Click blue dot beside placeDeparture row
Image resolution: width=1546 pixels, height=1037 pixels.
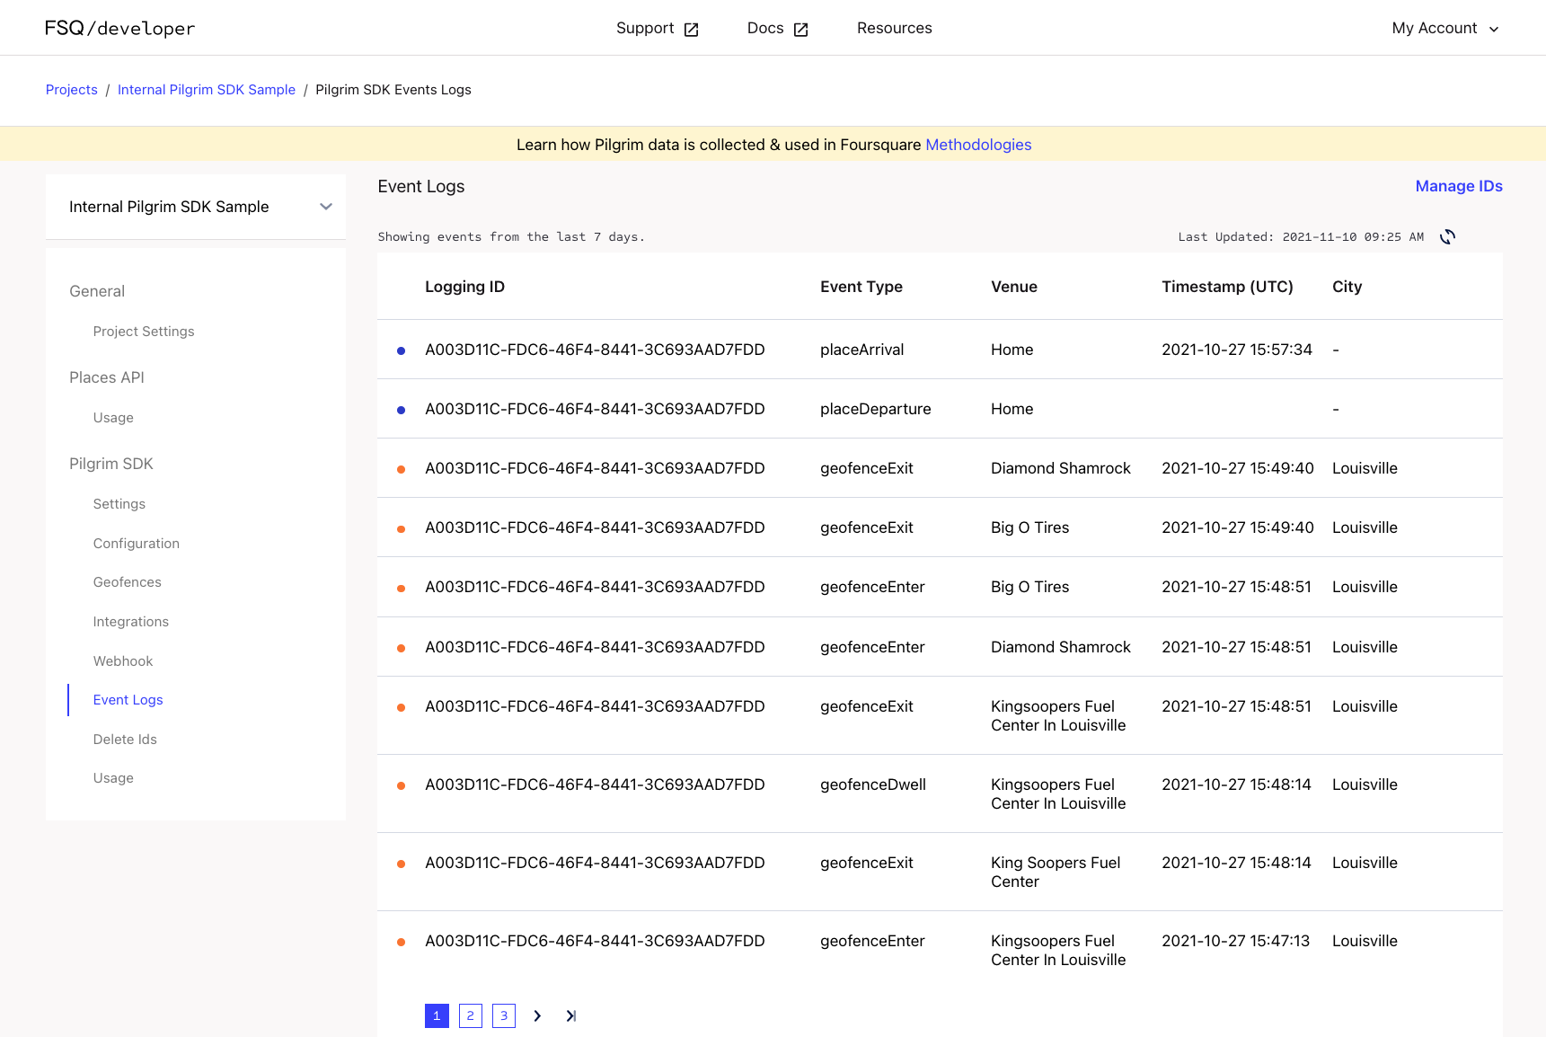pyautogui.click(x=401, y=410)
